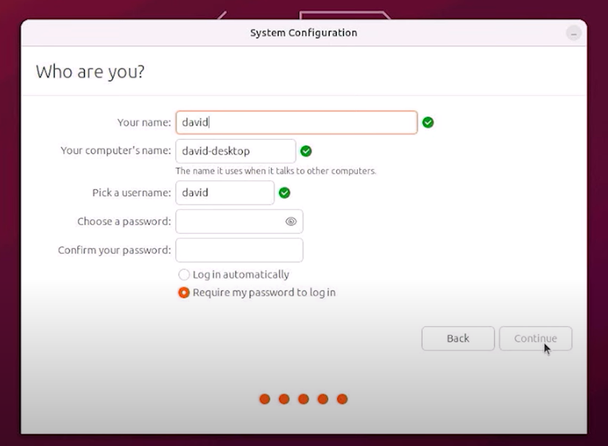Click the Pick a username: label
Screen dimensions: 608x446
coord(132,193)
